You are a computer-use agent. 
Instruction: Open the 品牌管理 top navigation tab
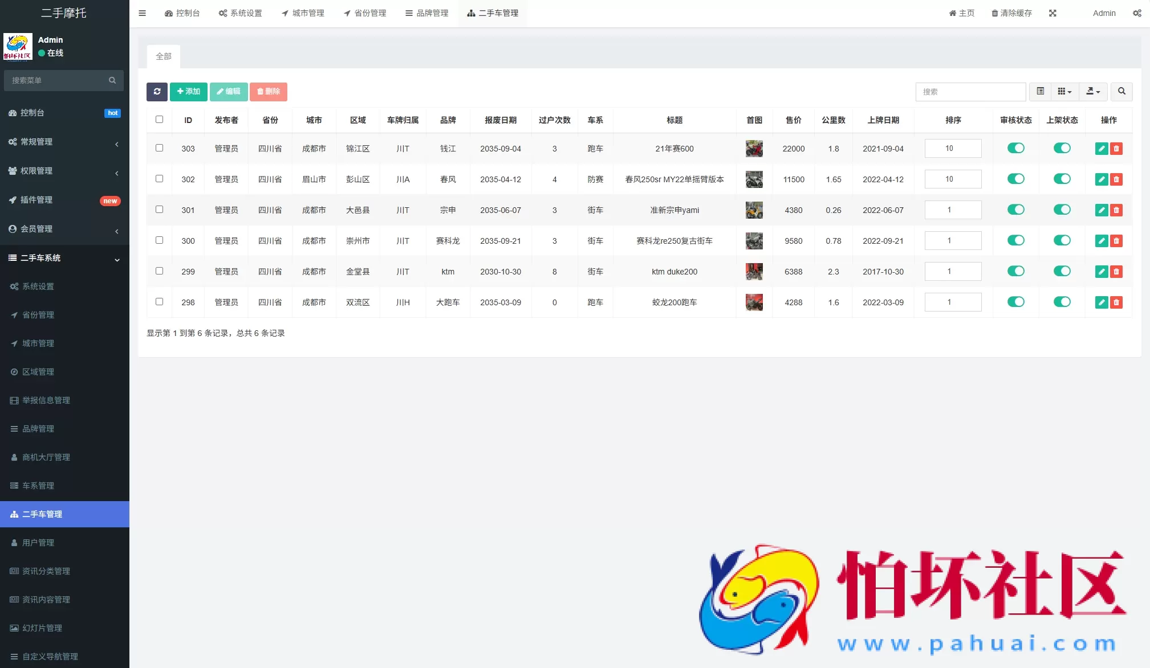[x=426, y=13]
